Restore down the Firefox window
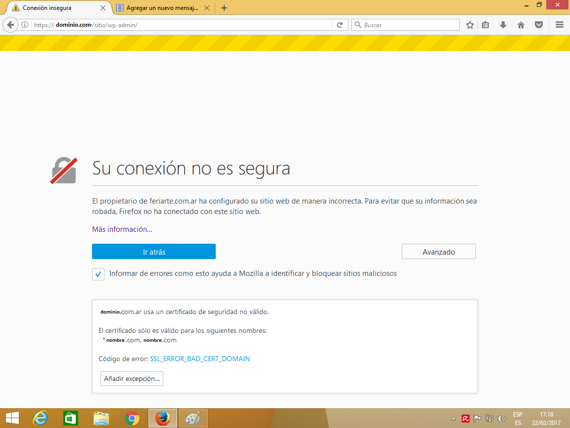Image resolution: width=570 pixels, height=428 pixels. tap(539, 5)
